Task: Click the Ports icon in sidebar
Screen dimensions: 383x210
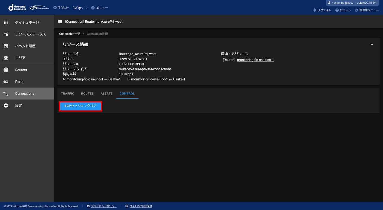Action: coord(6,82)
